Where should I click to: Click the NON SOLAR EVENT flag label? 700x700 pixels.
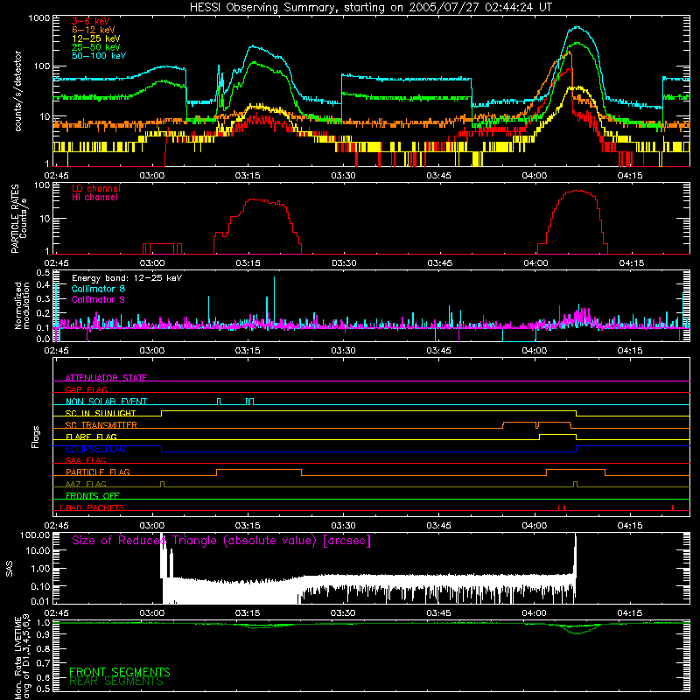[106, 402]
